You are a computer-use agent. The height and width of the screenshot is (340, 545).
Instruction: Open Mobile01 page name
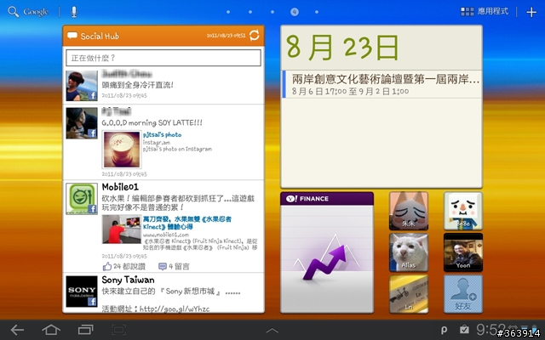120,187
